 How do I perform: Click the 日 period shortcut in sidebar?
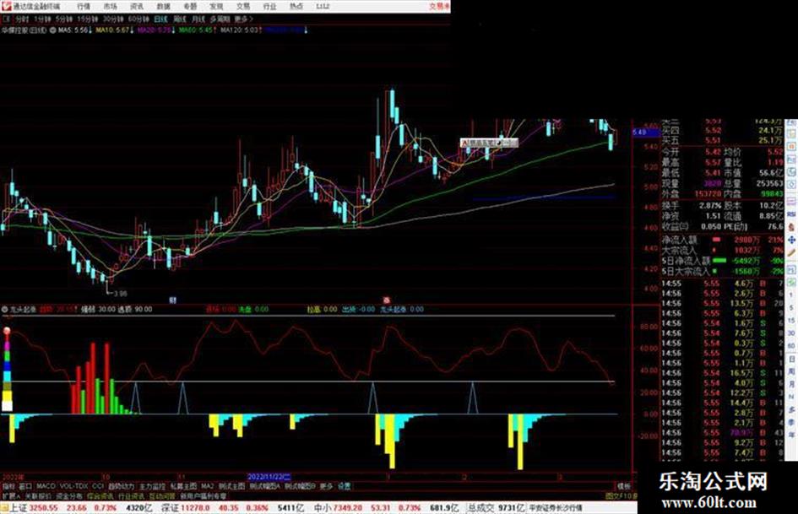[x=791, y=360]
